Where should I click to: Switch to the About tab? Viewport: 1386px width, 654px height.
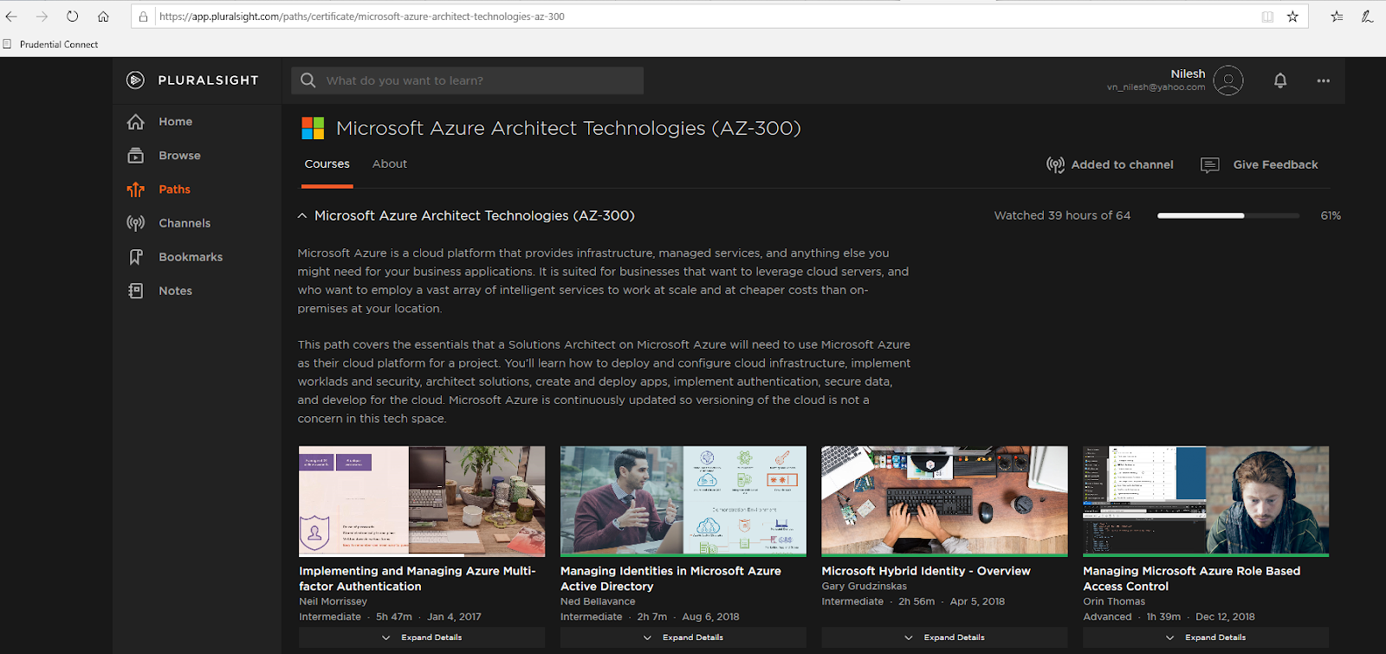tap(390, 164)
